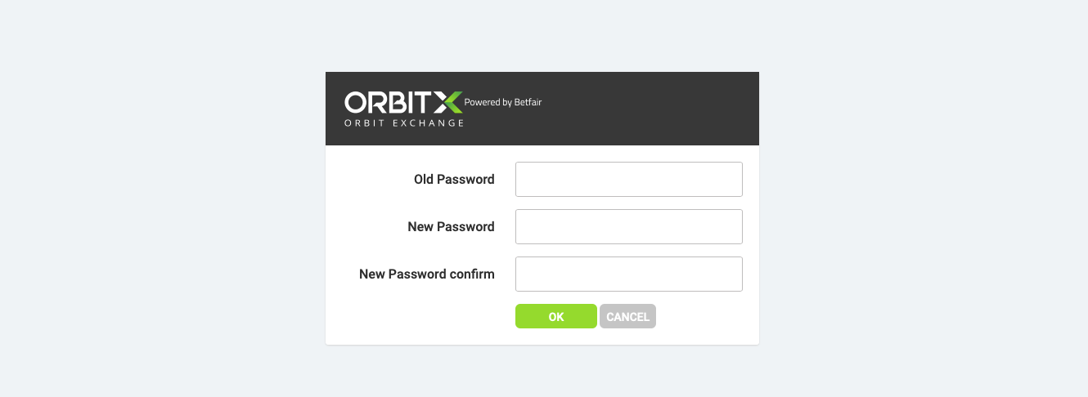Viewport: 1088px width, 397px height.
Task: Select the New Password confirm input box
Action: 628,274
